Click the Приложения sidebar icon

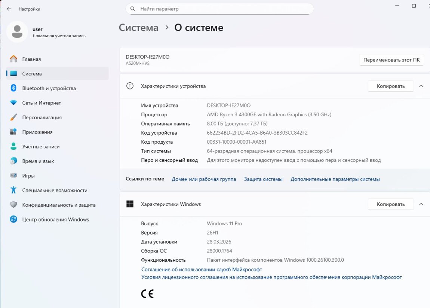click(x=13, y=132)
